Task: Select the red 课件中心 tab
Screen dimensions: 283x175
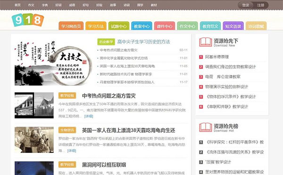Action: point(165,26)
